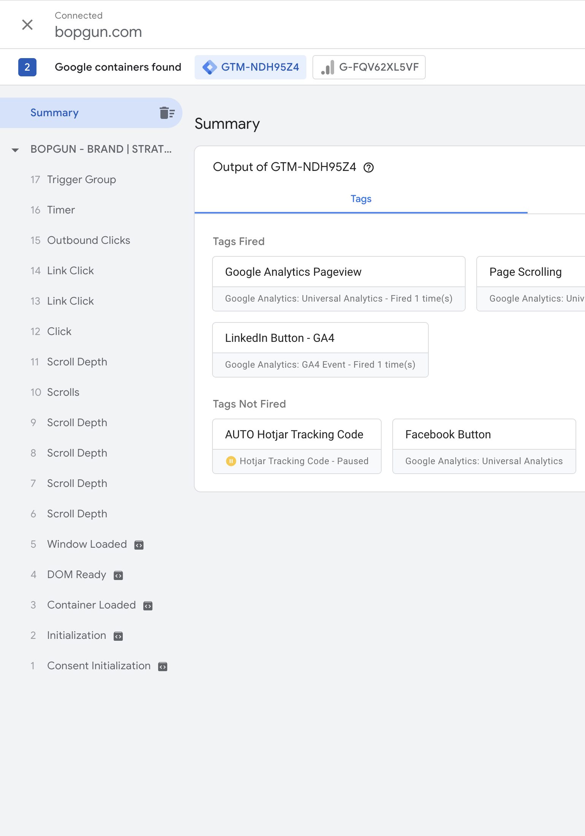Select Summary in the left sidebar
Screen dimensions: 585x836
coord(91,113)
